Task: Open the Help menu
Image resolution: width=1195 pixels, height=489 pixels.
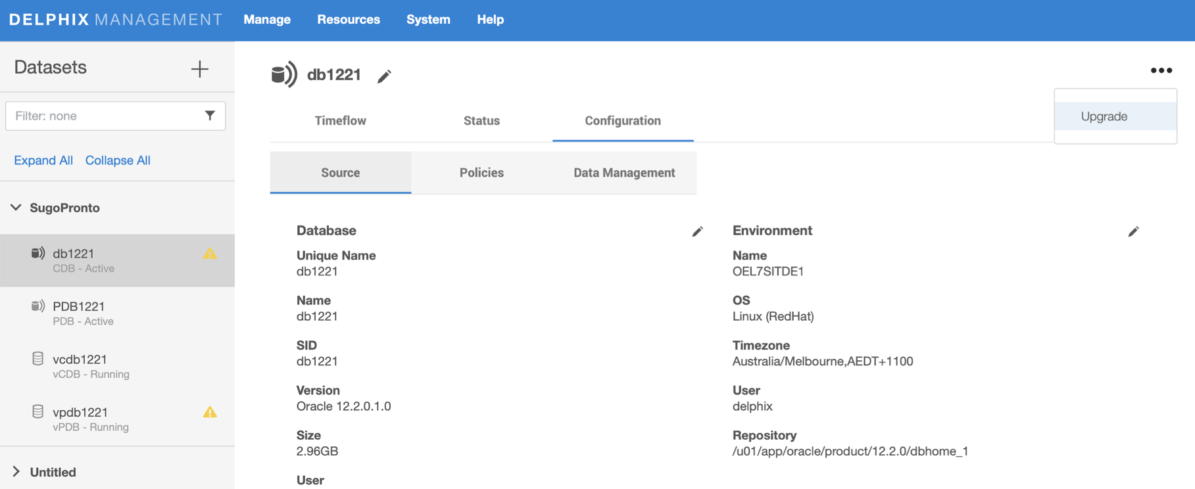Action: tap(491, 20)
